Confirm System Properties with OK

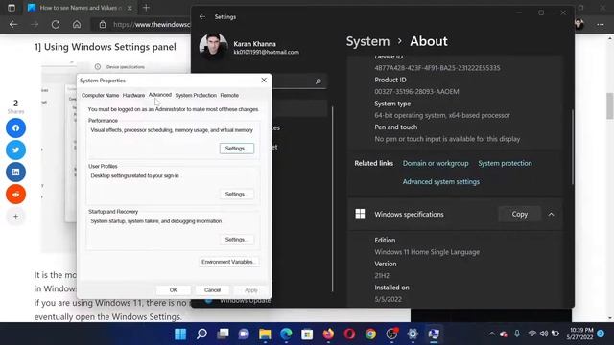(x=173, y=289)
